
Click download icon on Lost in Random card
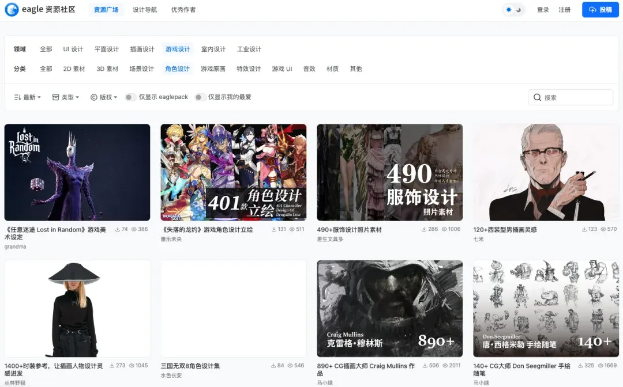(118, 229)
